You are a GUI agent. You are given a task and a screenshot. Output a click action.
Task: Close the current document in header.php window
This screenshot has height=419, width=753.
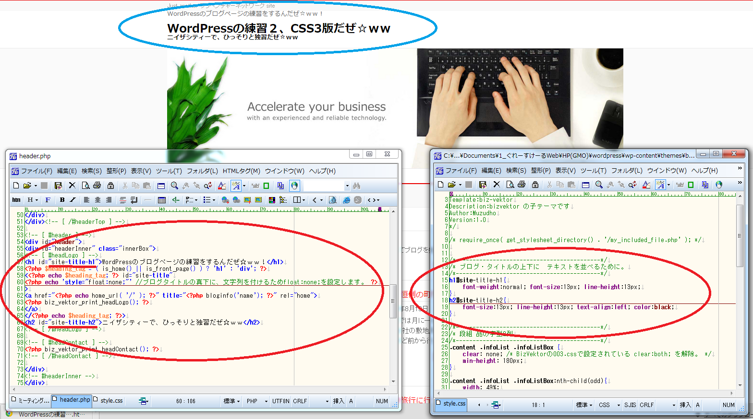[72, 186]
